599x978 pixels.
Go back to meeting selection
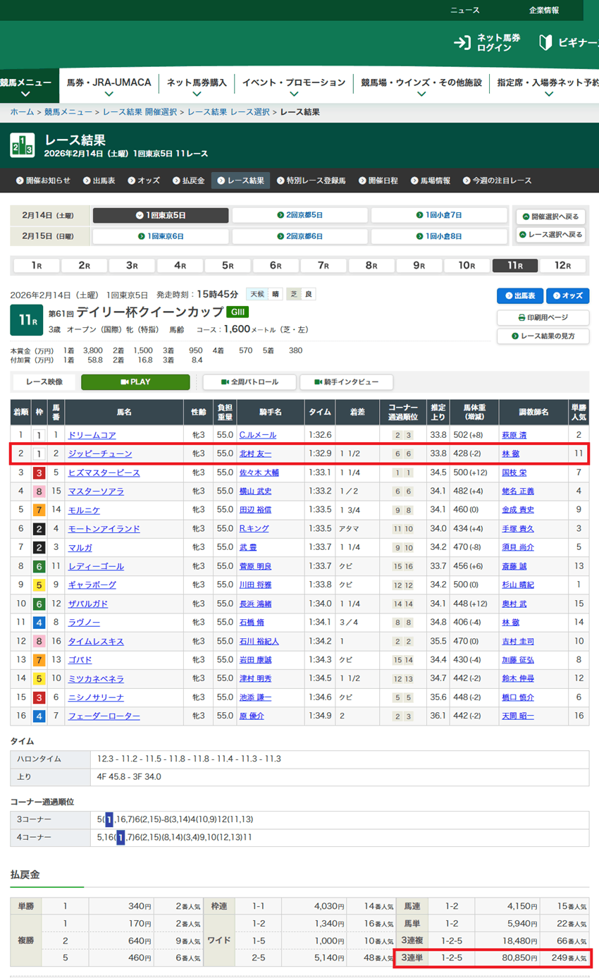pyautogui.click(x=550, y=216)
